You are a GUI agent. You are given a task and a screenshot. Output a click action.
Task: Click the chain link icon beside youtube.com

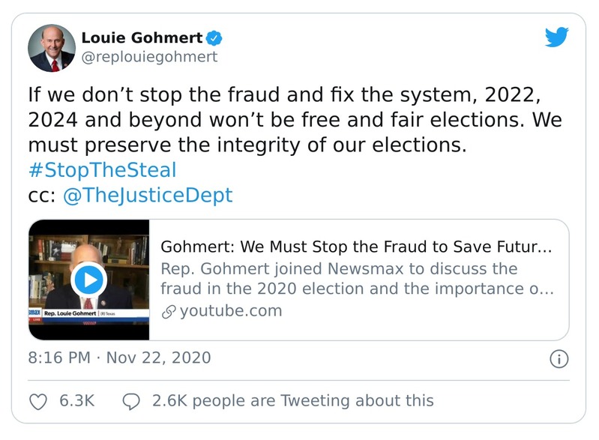pos(169,311)
